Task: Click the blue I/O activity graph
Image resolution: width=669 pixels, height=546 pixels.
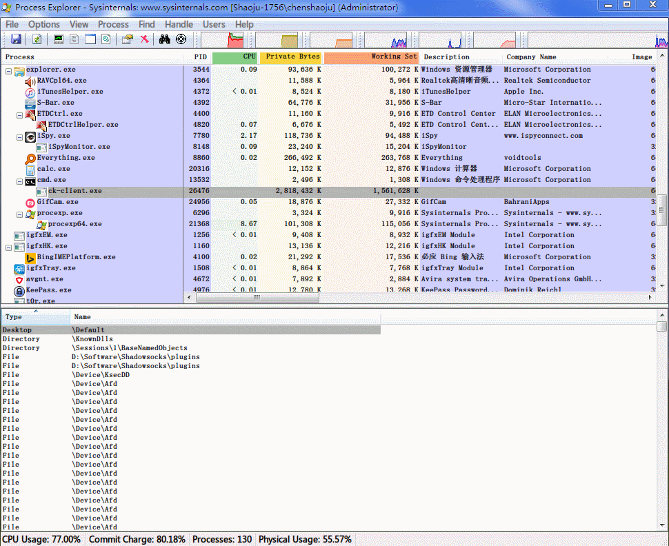Action: (x=386, y=40)
